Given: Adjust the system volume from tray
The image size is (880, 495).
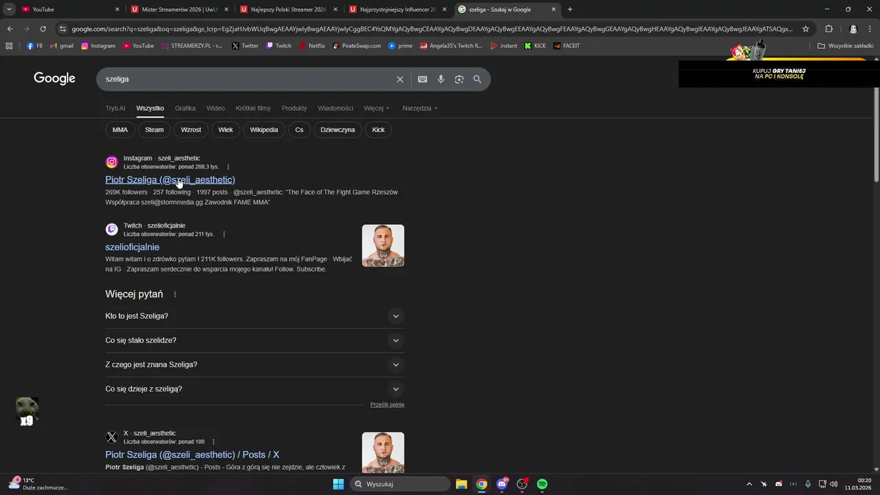Looking at the screenshot, I should point(834,484).
